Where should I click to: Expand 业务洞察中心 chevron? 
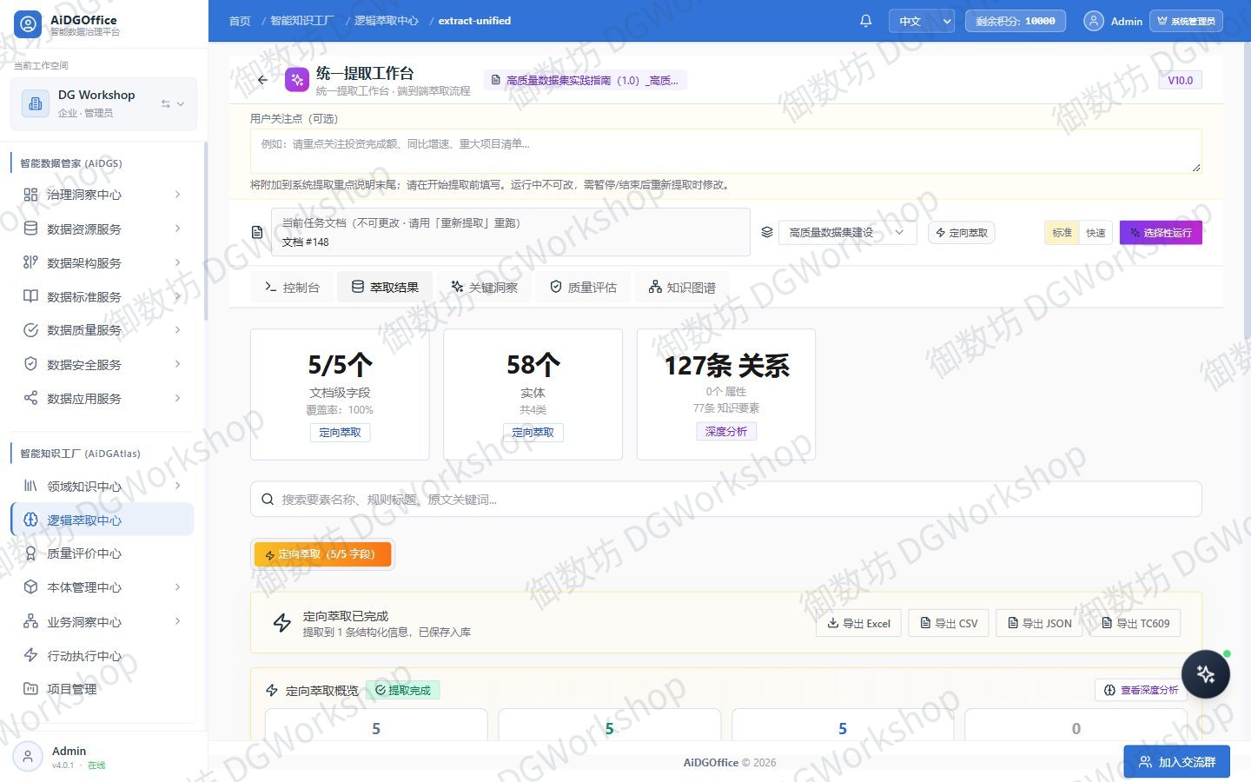pyautogui.click(x=177, y=621)
